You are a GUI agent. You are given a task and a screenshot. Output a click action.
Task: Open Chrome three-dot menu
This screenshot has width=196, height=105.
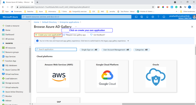point(194,7)
